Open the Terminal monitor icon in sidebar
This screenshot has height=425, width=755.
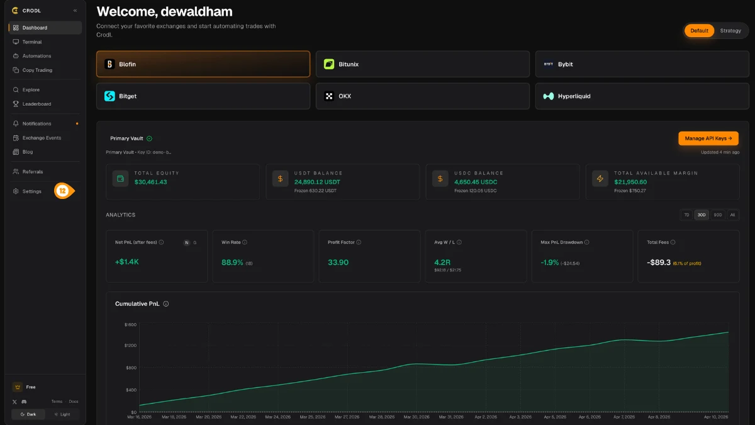point(16,42)
